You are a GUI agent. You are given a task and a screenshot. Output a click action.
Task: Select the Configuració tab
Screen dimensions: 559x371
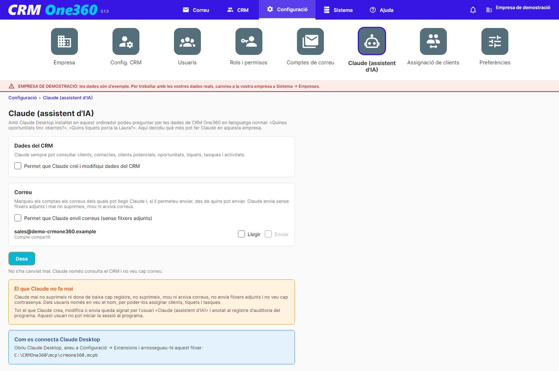click(x=287, y=10)
